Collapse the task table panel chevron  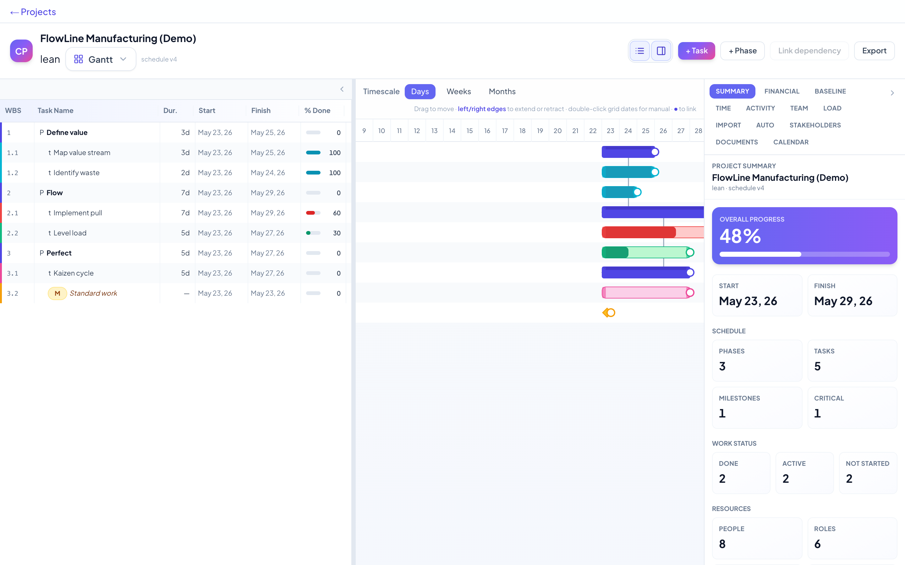(342, 89)
